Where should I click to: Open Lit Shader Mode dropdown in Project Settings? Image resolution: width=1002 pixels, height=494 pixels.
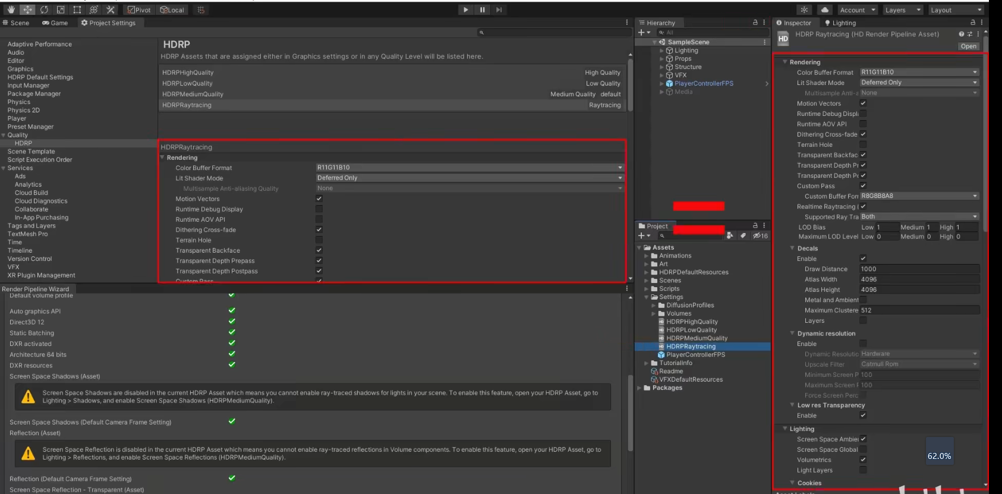[470, 178]
